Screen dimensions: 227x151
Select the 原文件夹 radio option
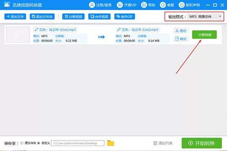tap(22, 143)
